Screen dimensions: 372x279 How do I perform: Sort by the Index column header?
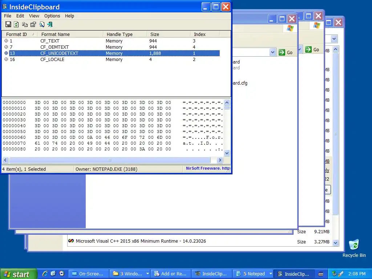pyautogui.click(x=205, y=35)
